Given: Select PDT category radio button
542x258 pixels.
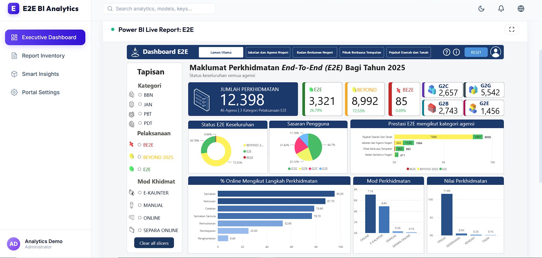Looking at the screenshot, I should 140,123.
